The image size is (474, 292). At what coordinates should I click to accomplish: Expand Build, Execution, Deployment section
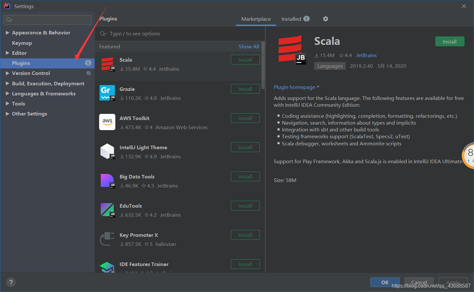pos(7,83)
